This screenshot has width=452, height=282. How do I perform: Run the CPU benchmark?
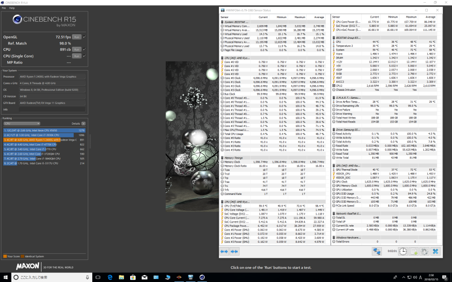coord(76,49)
